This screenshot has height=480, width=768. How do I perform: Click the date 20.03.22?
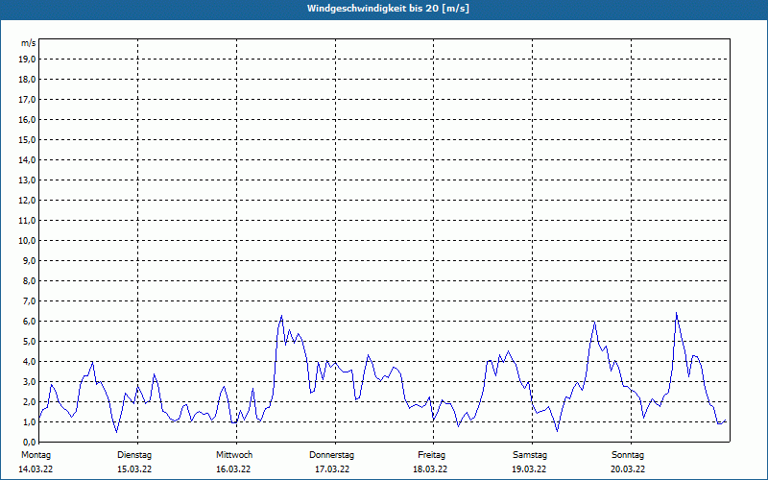(x=628, y=469)
